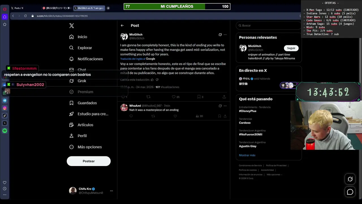This screenshot has height=204, width=362.
Task: Open WhoAmI reply author avatar
Action: [124, 108]
